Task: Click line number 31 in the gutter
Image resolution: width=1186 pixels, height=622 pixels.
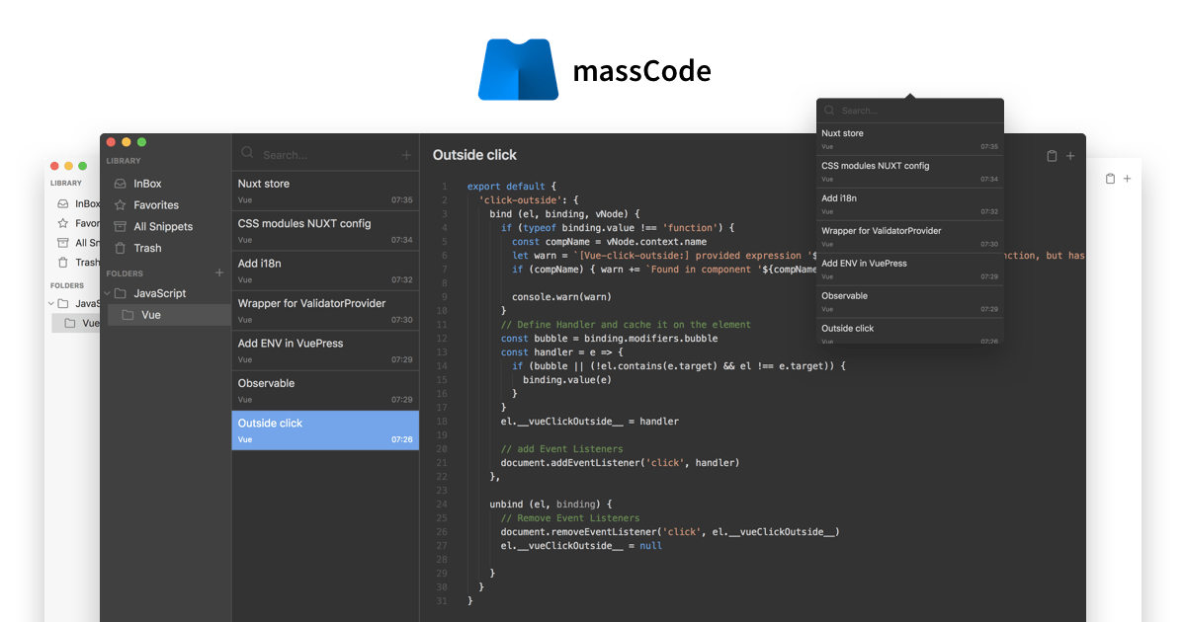Action: tap(442, 600)
